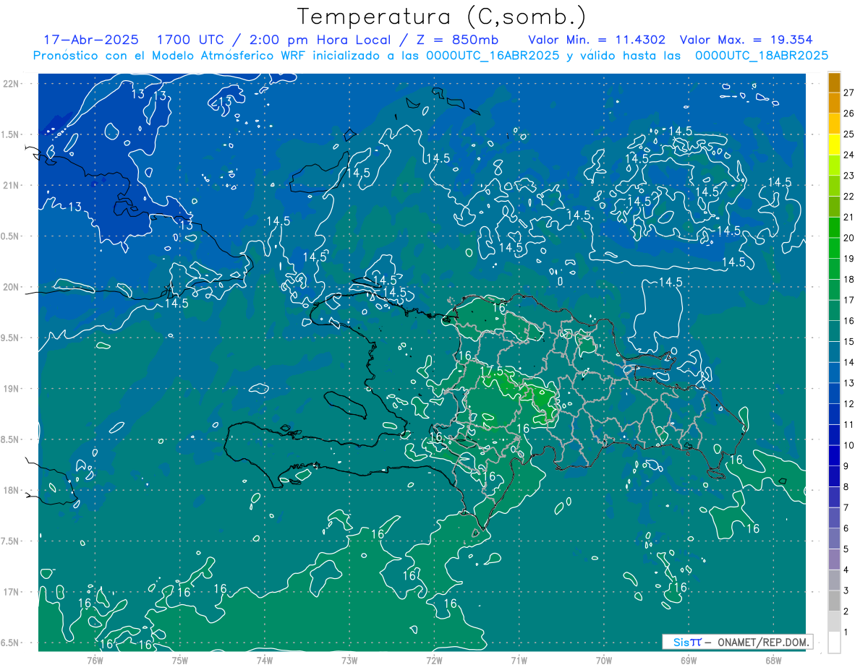Click the "70W" longitude axis label

(x=604, y=660)
